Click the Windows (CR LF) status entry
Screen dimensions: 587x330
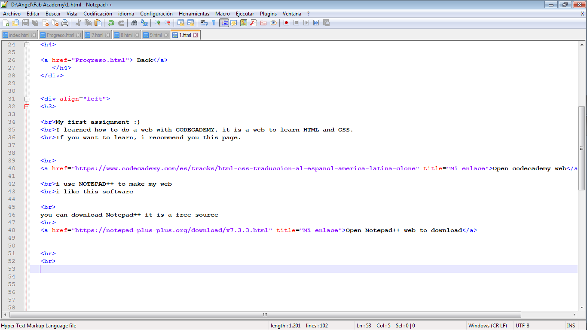tap(487, 326)
